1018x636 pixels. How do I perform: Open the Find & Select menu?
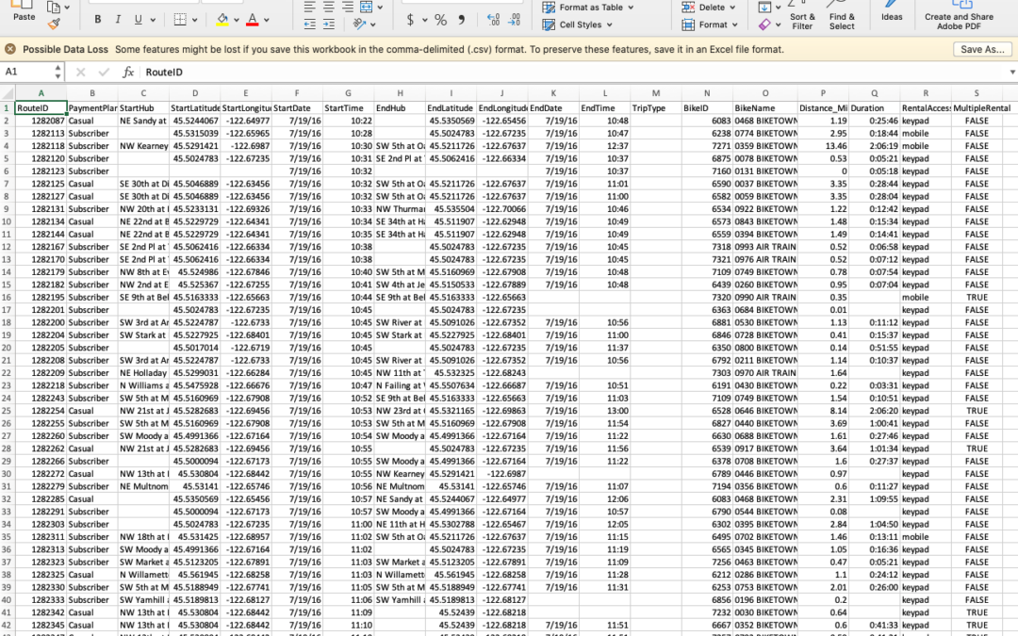[x=842, y=21]
